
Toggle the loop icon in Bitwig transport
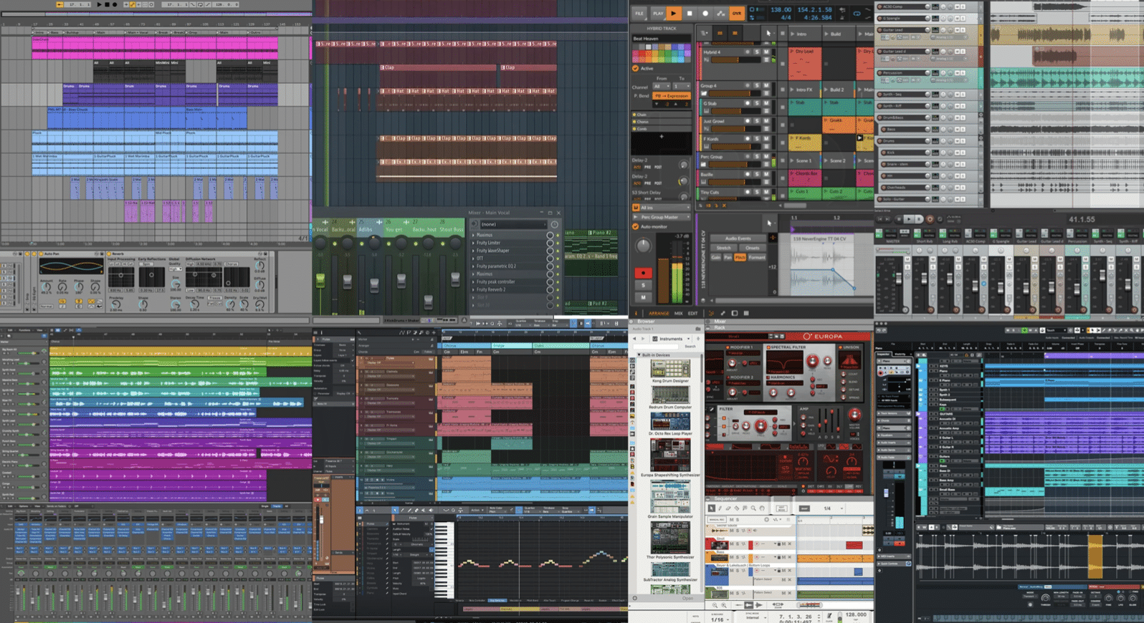pyautogui.click(x=857, y=13)
